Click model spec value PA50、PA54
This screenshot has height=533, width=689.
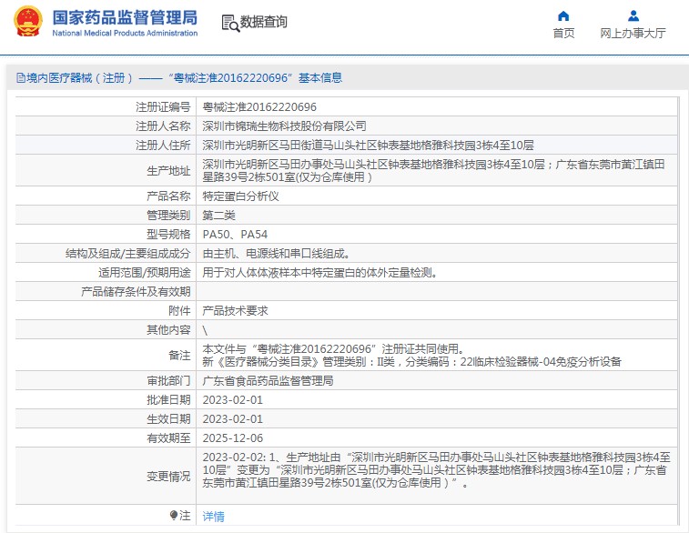pyautogui.click(x=235, y=235)
